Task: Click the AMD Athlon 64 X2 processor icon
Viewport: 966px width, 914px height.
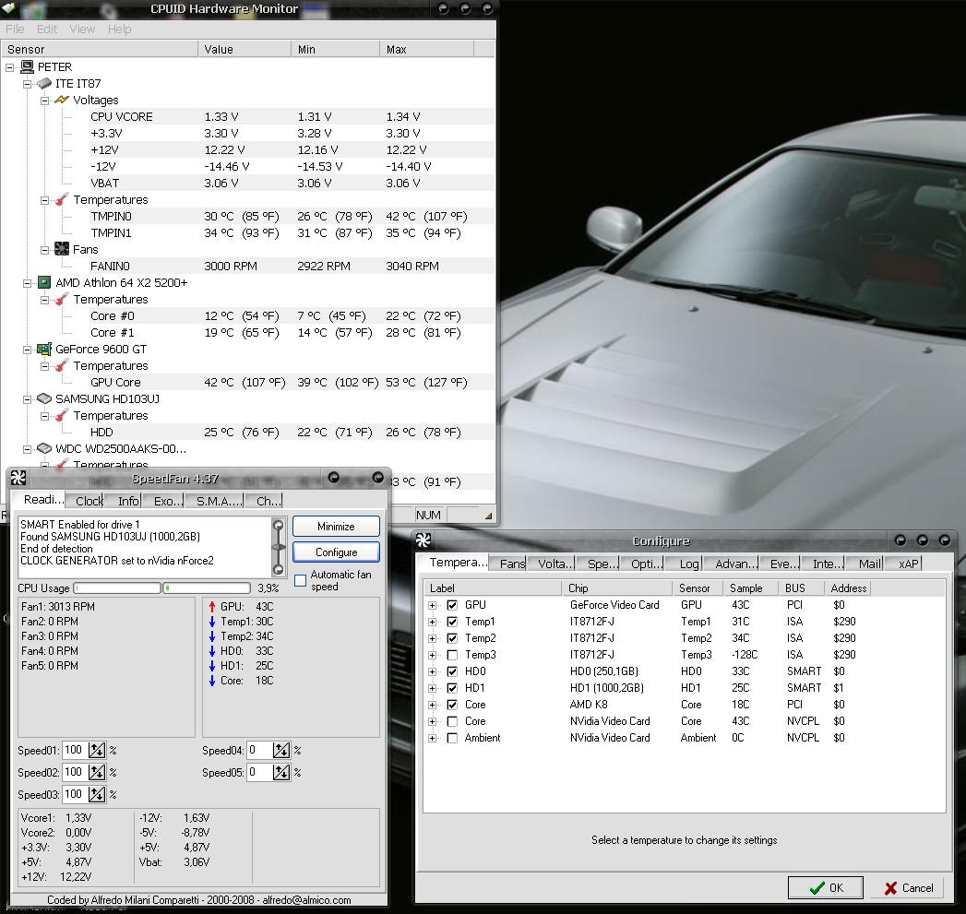Action: pyautogui.click(x=44, y=283)
